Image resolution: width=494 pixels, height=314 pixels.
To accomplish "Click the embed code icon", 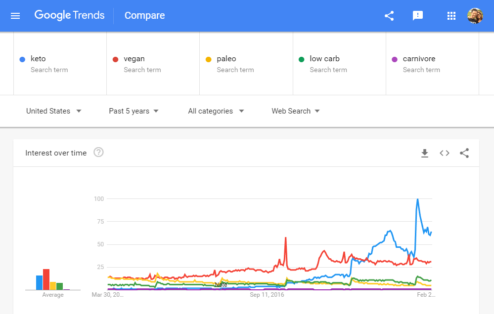I will coord(445,153).
